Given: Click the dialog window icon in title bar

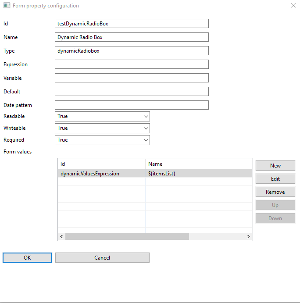Looking at the screenshot, I should 7,5.
